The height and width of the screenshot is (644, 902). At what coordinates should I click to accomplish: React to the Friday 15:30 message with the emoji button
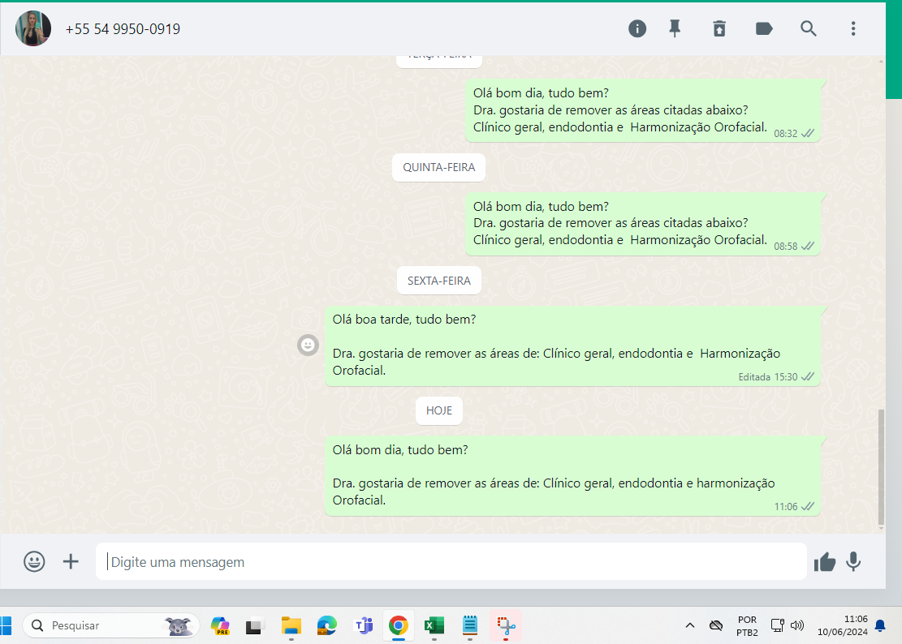pos(308,345)
